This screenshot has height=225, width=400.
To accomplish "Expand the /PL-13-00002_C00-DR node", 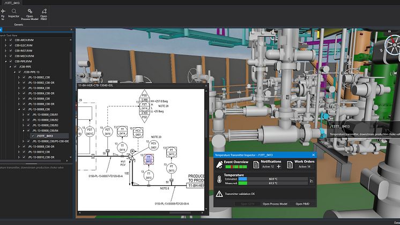I will (x=19, y=83).
